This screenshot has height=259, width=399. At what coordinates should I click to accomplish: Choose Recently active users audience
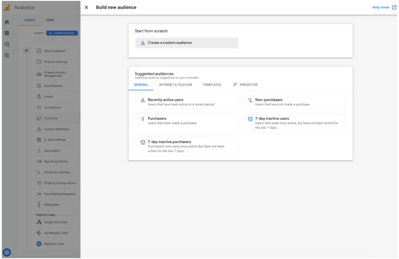pos(187,102)
